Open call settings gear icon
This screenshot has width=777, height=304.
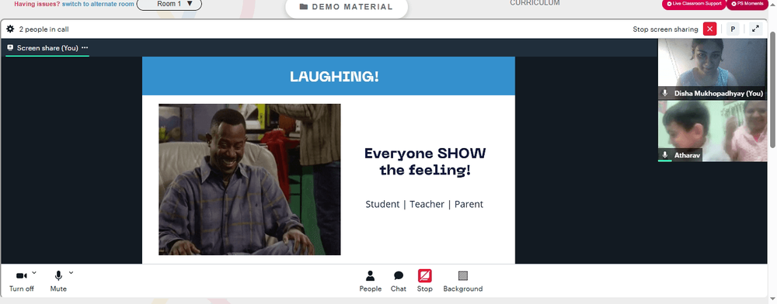pos(10,29)
